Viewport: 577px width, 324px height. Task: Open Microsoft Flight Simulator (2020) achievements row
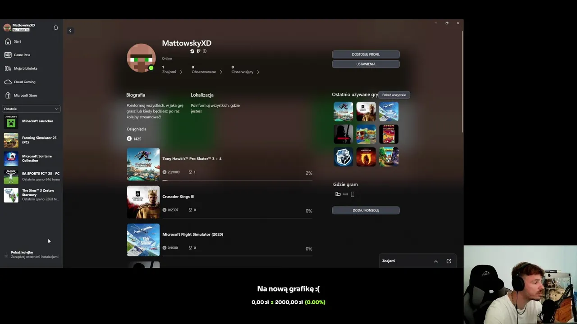coord(220,240)
